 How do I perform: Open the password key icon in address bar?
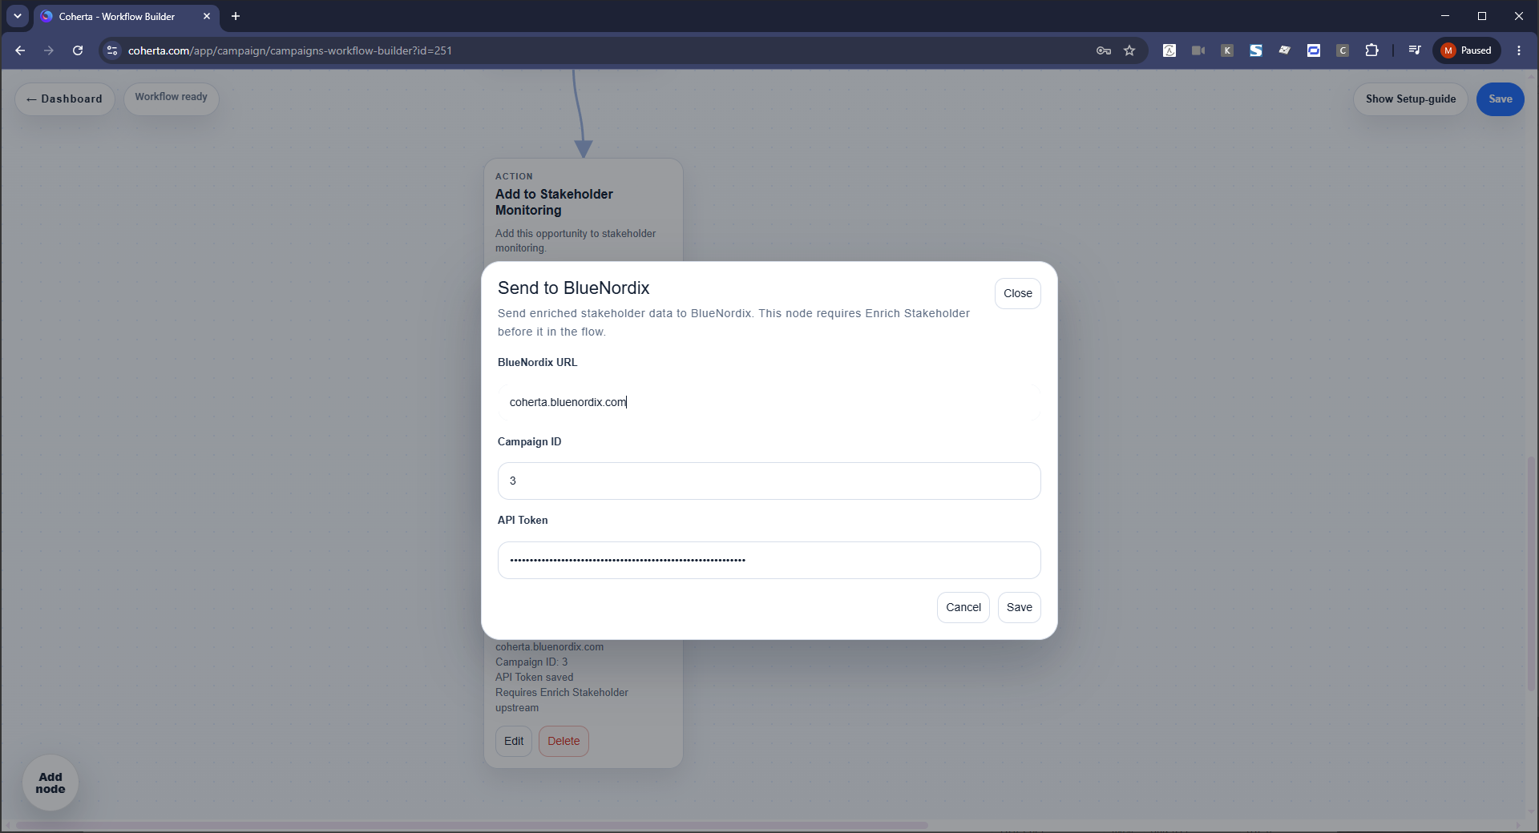point(1104,50)
